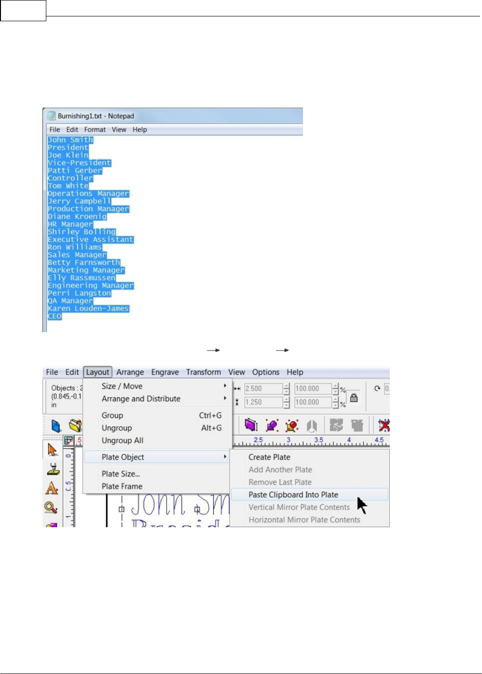Image resolution: width=482 pixels, height=674 pixels.
Task: Click the rotation angle icon
Action: [377, 388]
